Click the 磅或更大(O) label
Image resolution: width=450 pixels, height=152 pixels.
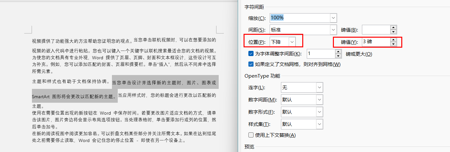(359, 54)
